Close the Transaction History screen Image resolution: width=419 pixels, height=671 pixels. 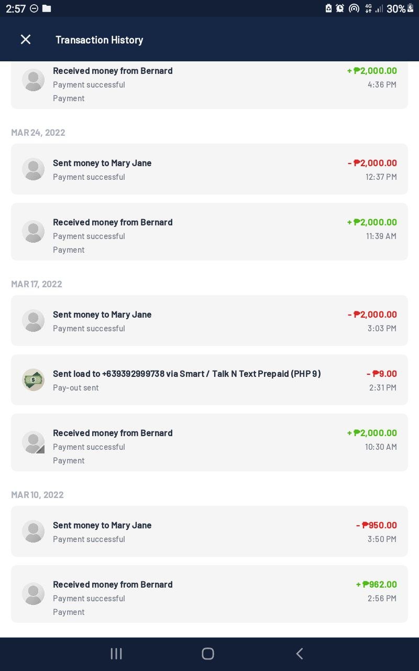(25, 39)
